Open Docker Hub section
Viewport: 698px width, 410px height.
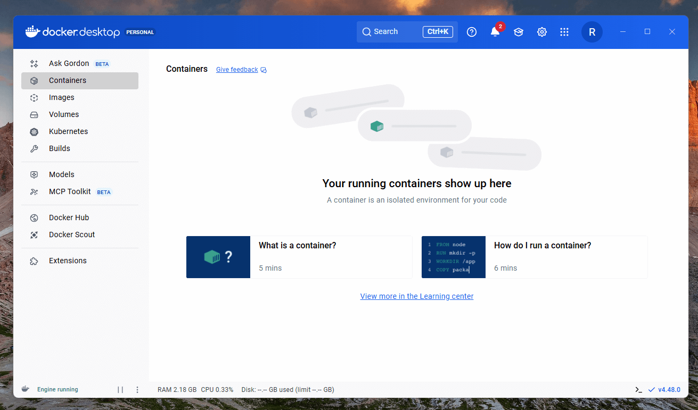(80, 217)
